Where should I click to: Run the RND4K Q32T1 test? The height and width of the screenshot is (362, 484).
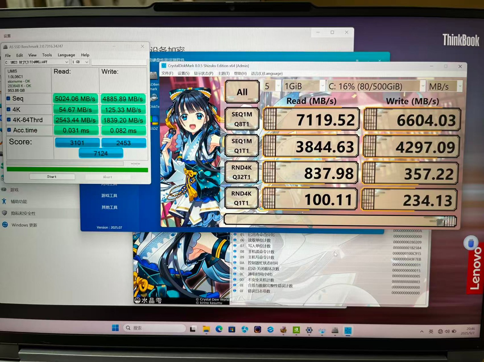click(241, 172)
